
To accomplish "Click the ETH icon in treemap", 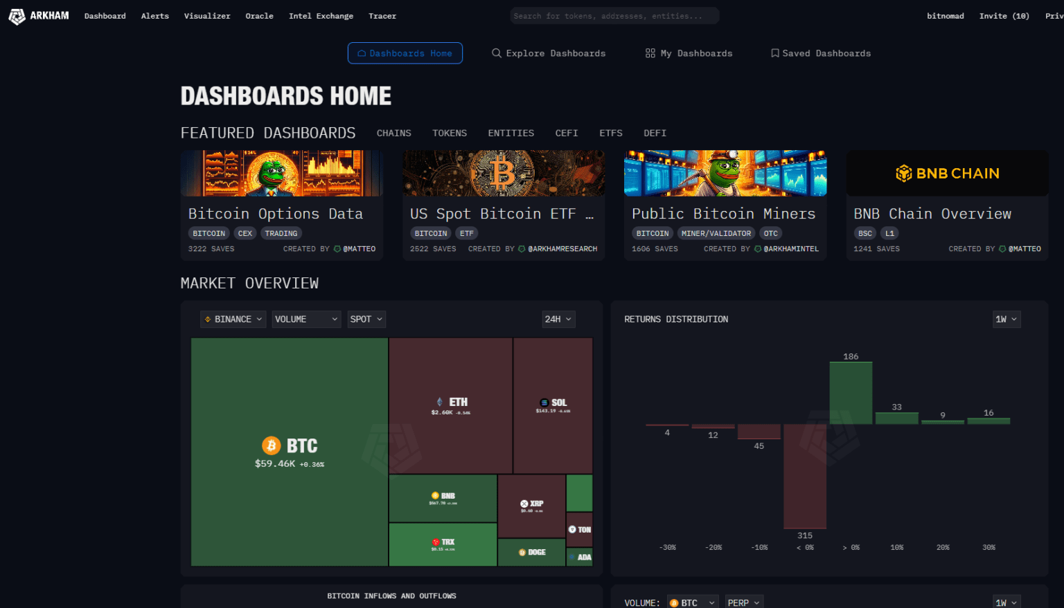I will coord(439,402).
